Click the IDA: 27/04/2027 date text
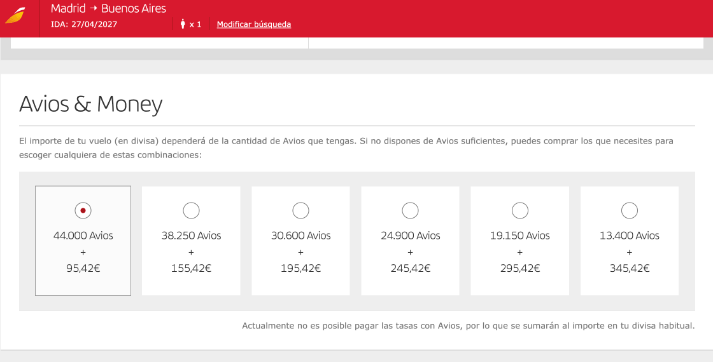The image size is (713, 362). [83, 25]
